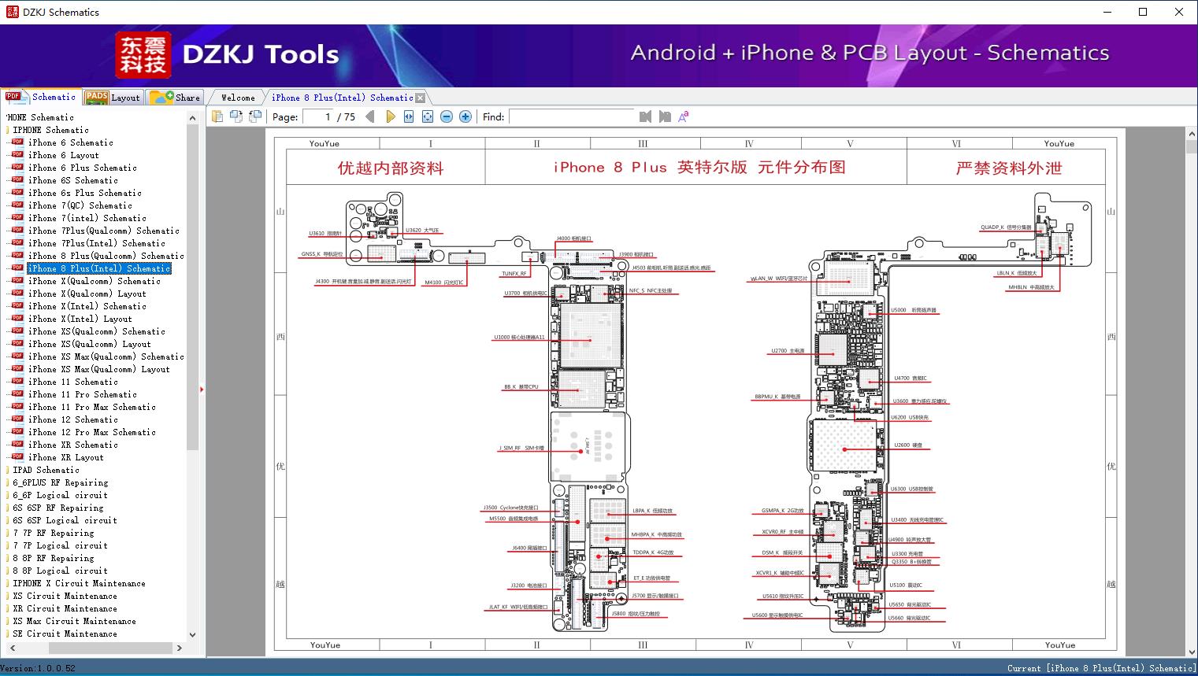Open iPhone XR Schematic entry
The image size is (1198, 676).
pyautogui.click(x=72, y=445)
